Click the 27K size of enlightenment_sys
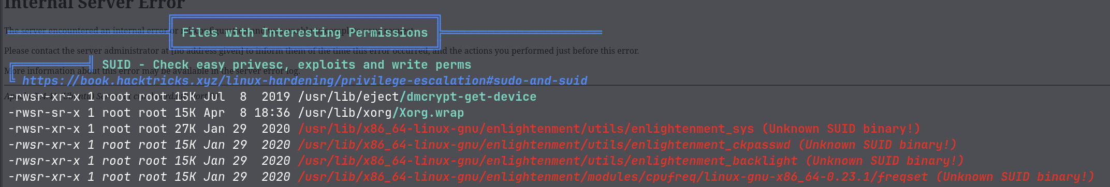The width and height of the screenshot is (1110, 187). (x=185, y=129)
